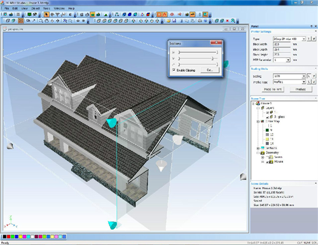The image size is (318, 245).
Task: Click the green monitor toolbar icon
Action: point(29,15)
